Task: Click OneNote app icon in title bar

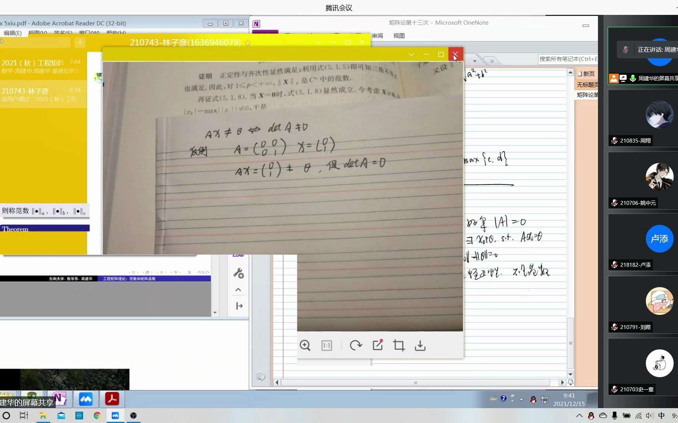Action: (256, 24)
